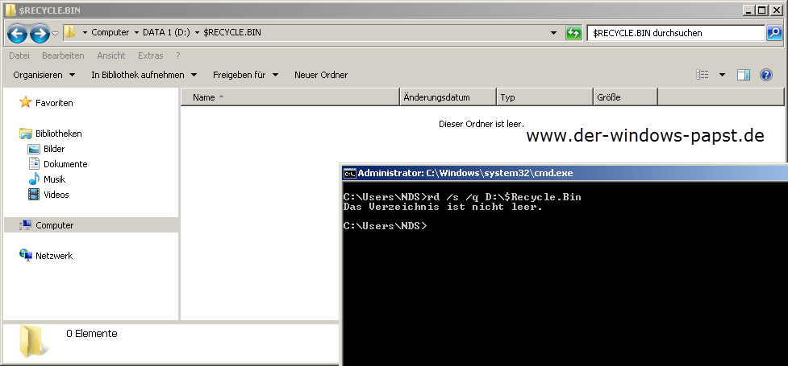Viewport: 788px width, 366px height.
Task: Expand the Freigeben für dropdown
Action: (245, 75)
